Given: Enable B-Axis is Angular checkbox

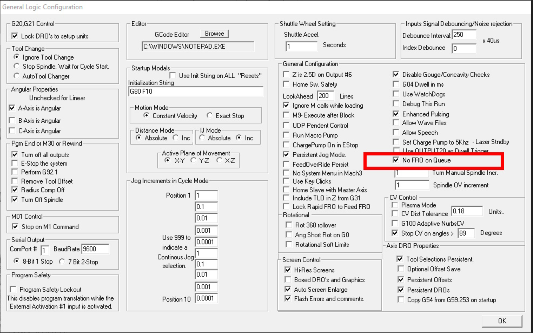Looking at the screenshot, I should (x=12, y=120).
